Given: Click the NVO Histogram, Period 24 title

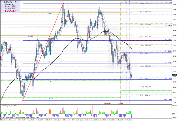Looking at the screenshot, I should click(9, 106).
